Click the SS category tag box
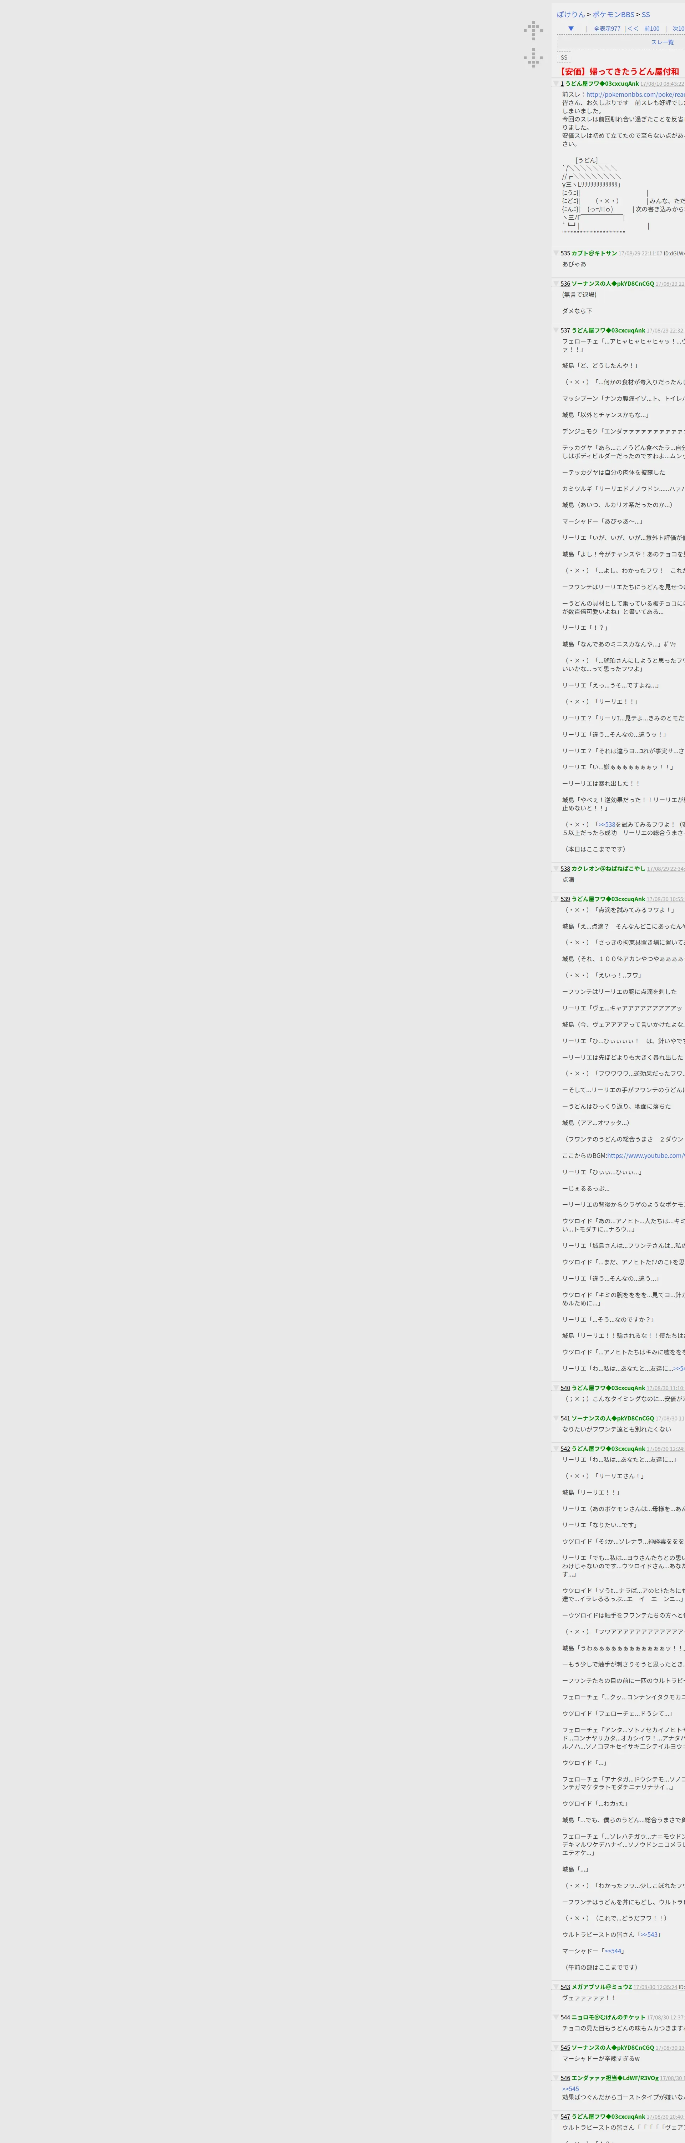Viewport: 685px width, 2143px height. (x=564, y=58)
